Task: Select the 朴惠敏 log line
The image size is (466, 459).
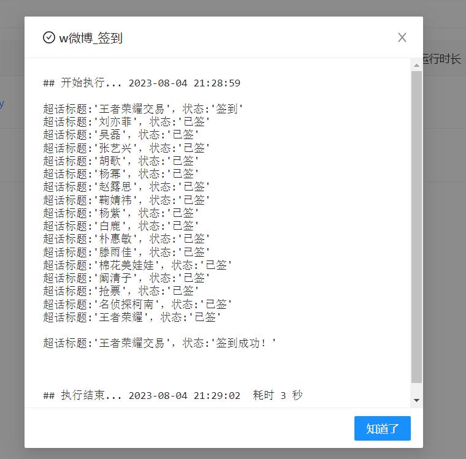Action: coord(126,239)
